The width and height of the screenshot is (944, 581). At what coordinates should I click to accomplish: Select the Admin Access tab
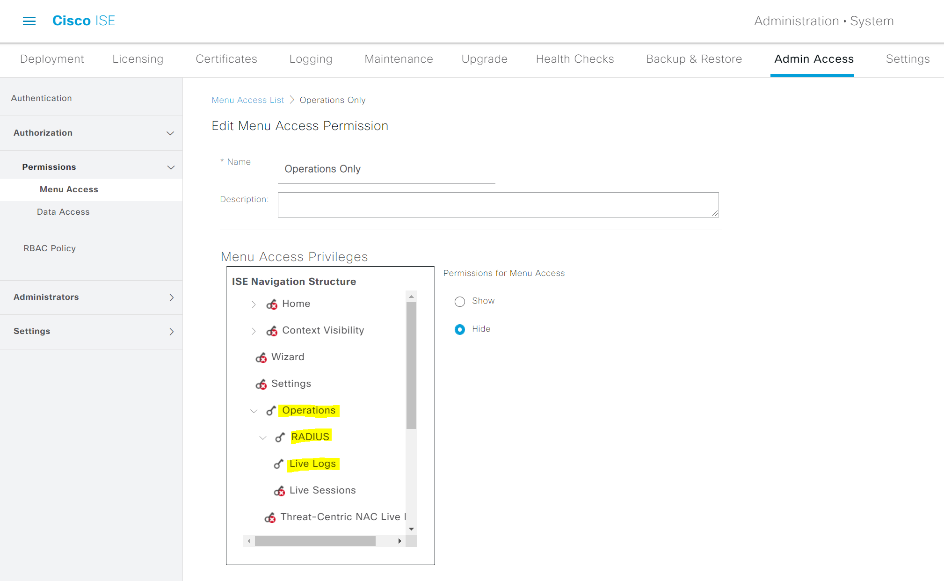tap(814, 59)
